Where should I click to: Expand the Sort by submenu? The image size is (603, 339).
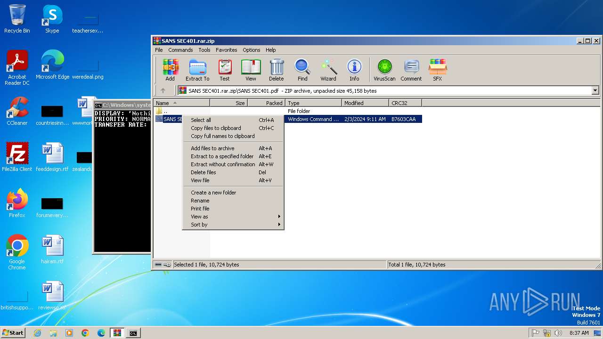233,225
